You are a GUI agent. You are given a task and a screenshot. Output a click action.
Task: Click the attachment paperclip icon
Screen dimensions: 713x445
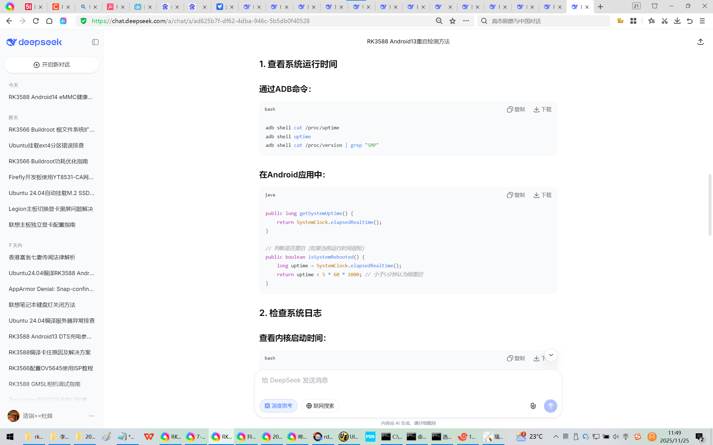[x=533, y=406]
